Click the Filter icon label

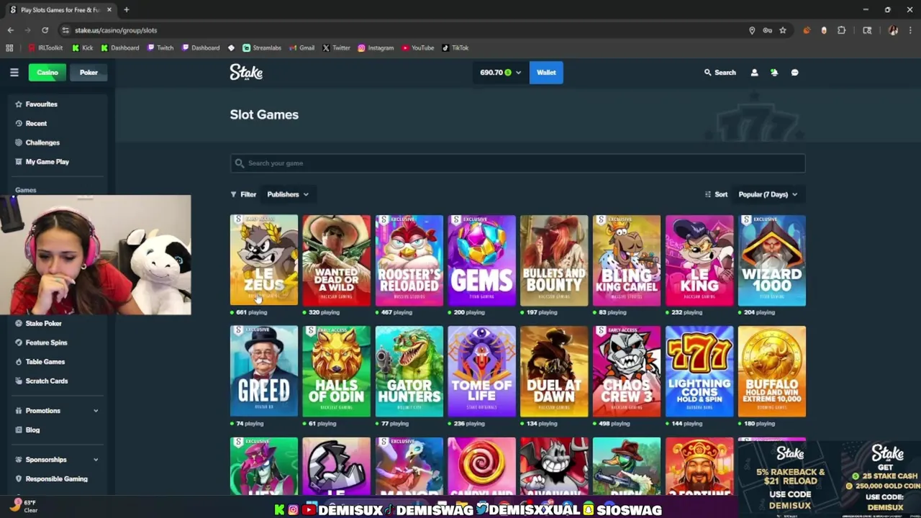coord(243,194)
